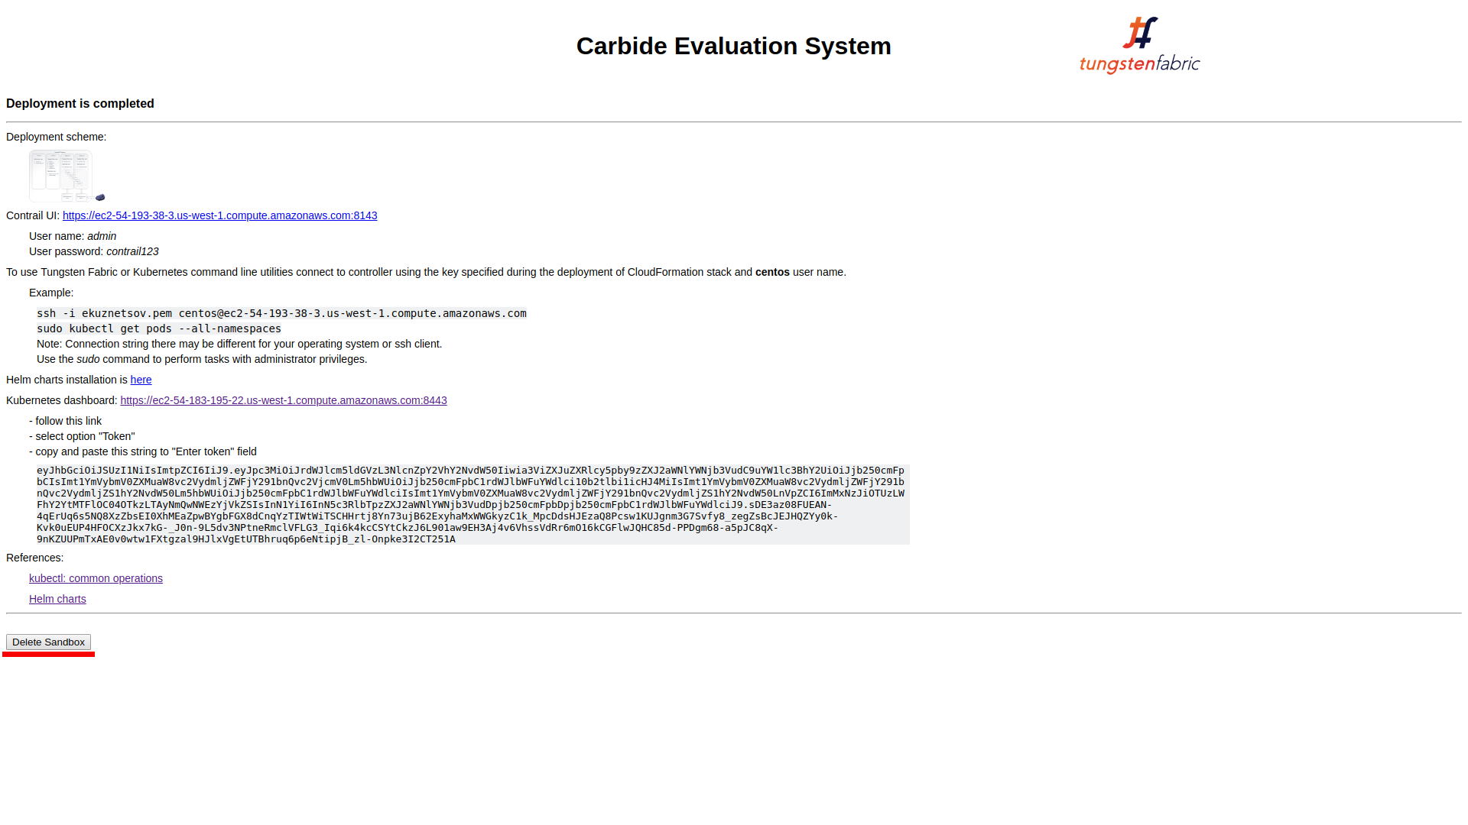Click the '- follow this link' instruction line

coord(65,421)
